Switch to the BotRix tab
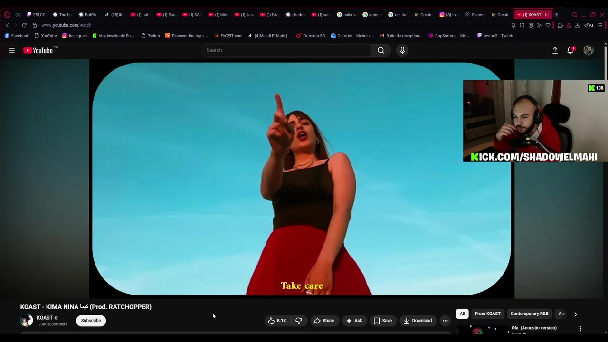This screenshot has width=608, height=342. pos(87,15)
